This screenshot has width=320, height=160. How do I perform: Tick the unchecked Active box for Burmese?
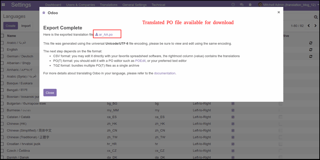281,110
